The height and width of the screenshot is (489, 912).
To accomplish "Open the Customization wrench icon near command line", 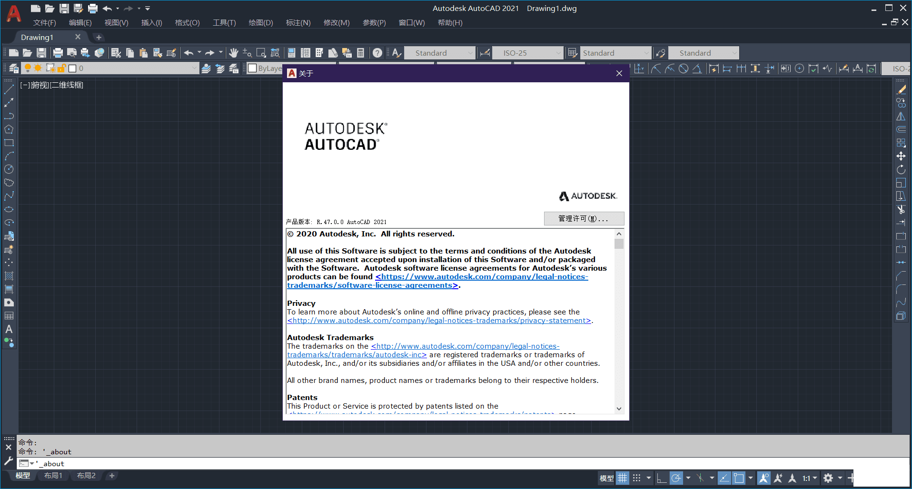I will pyautogui.click(x=9, y=460).
